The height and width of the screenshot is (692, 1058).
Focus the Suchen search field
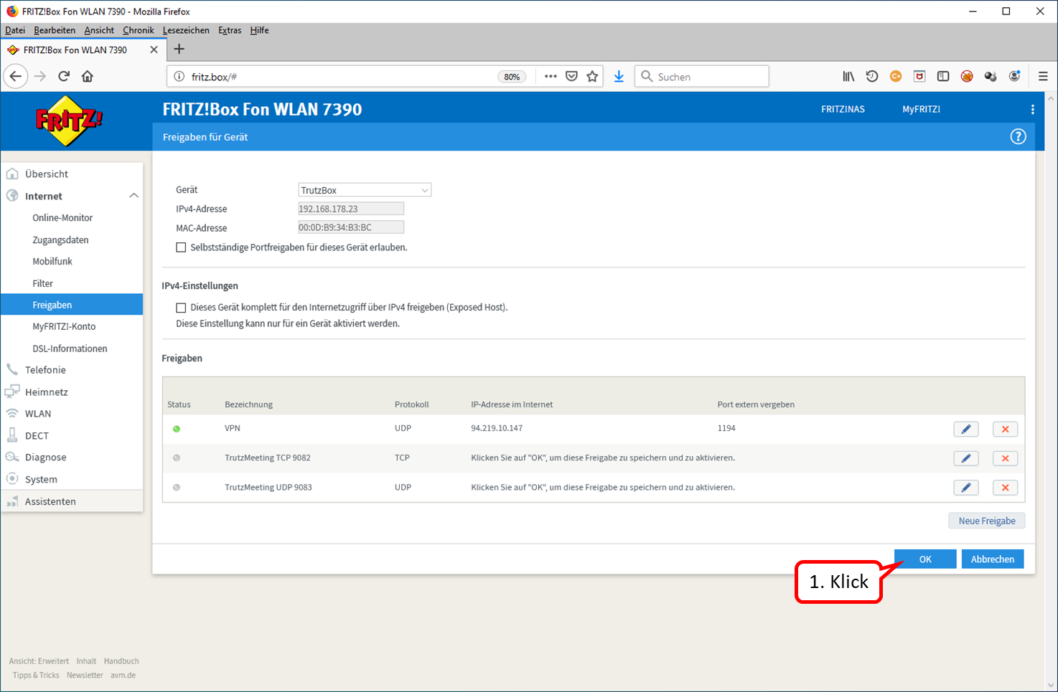[702, 76]
